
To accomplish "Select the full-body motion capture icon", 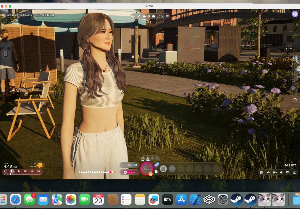I will pyautogui.click(x=163, y=16).
